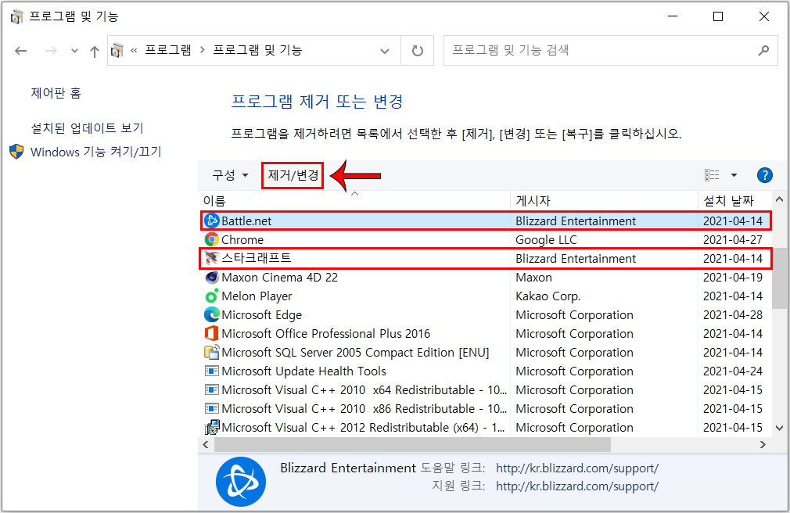Click the 2021-04-28 install date cell
Screen dimensions: 790x513
pyautogui.click(x=733, y=314)
